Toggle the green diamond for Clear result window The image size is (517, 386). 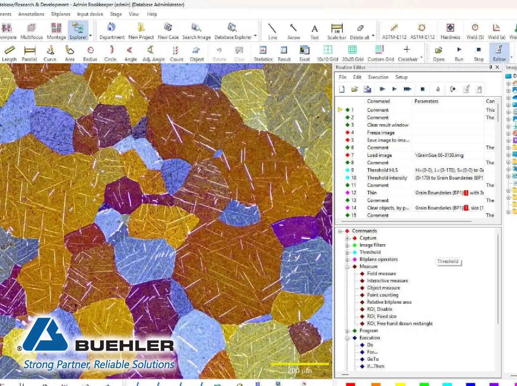coord(347,125)
